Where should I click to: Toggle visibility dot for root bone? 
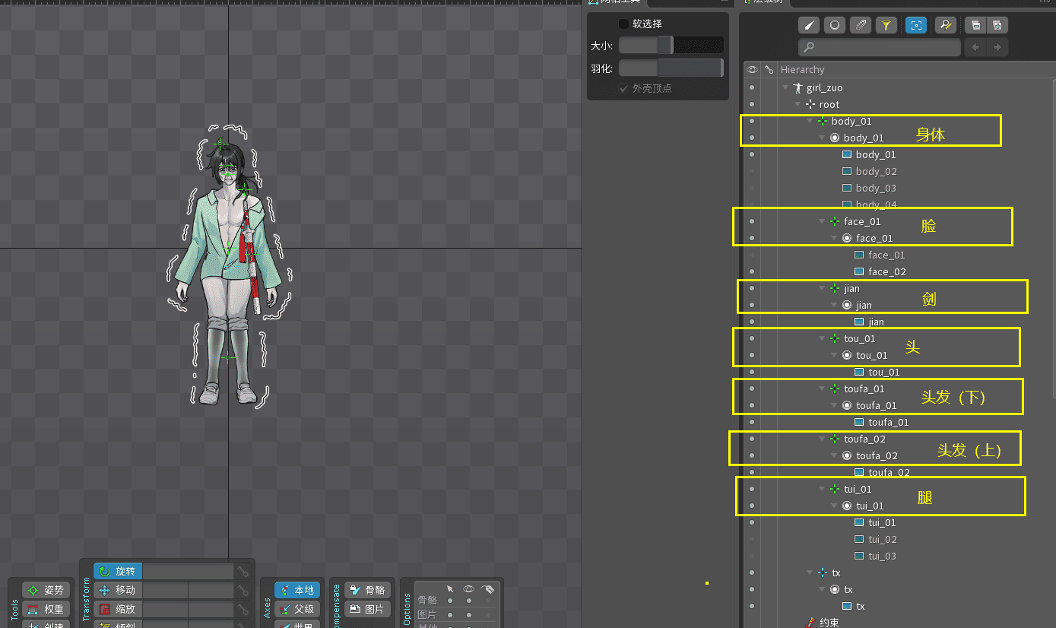[x=752, y=104]
